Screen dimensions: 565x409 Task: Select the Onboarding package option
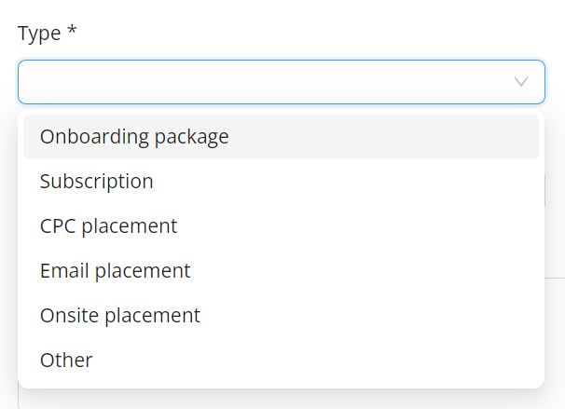[134, 137]
